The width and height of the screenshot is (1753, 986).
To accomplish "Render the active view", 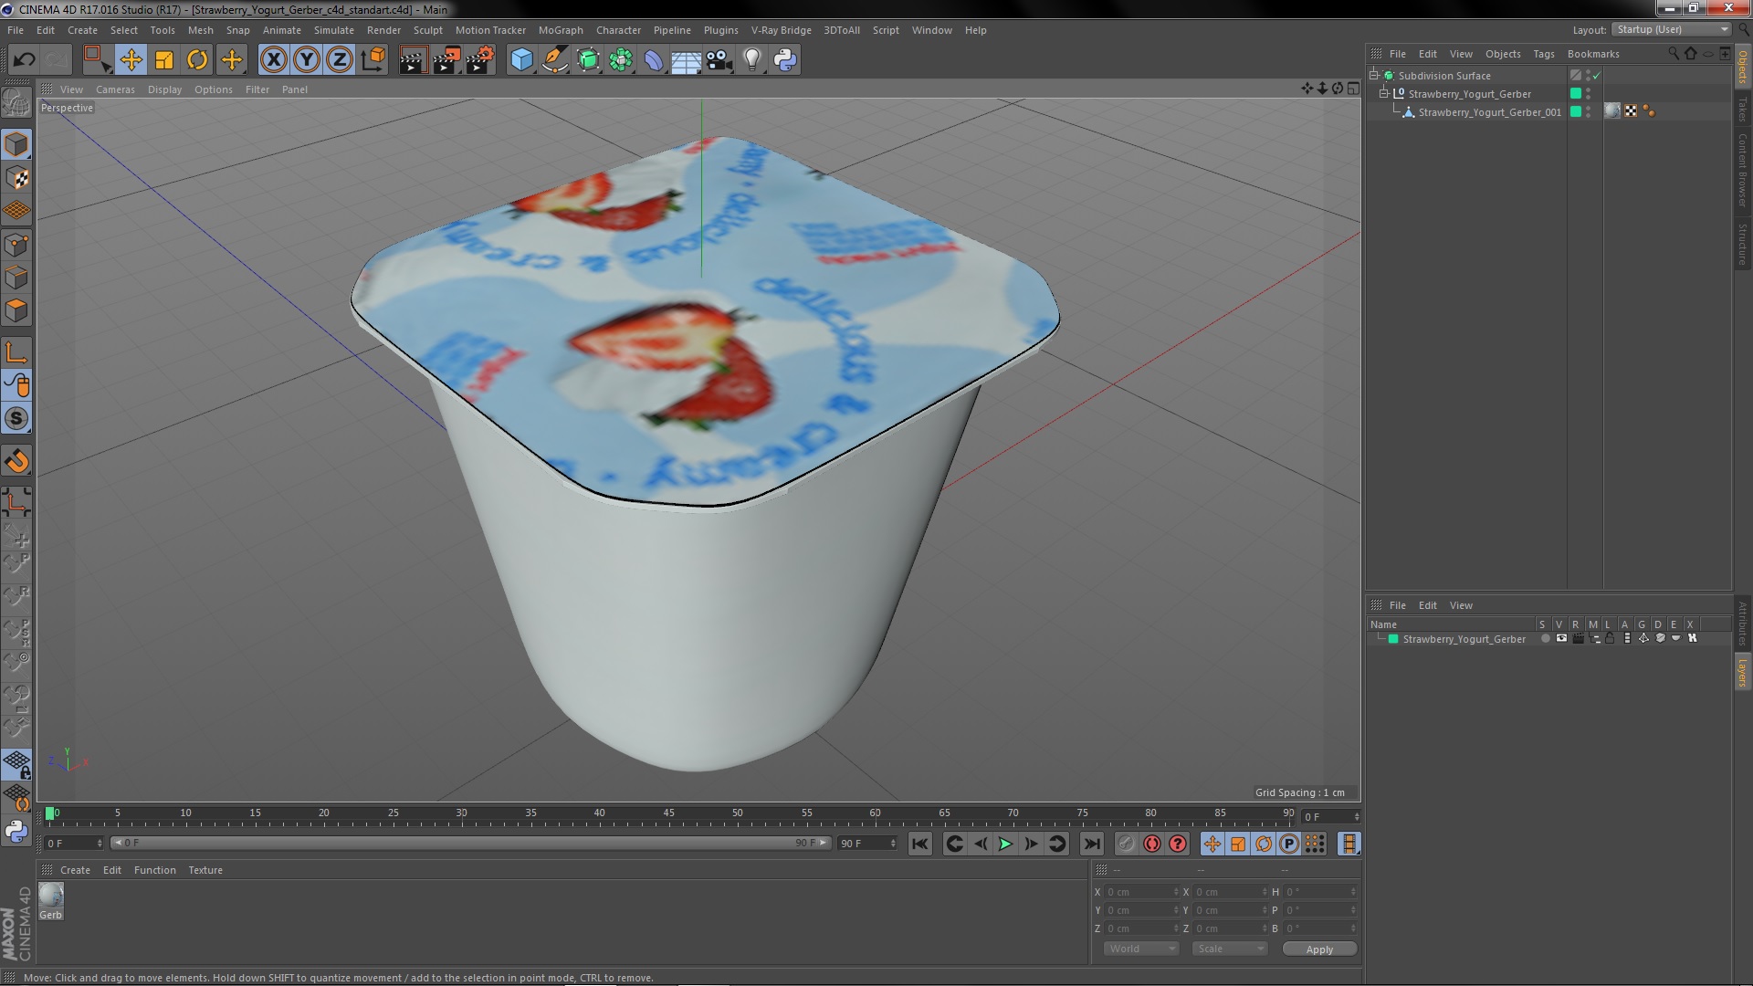I will (413, 60).
